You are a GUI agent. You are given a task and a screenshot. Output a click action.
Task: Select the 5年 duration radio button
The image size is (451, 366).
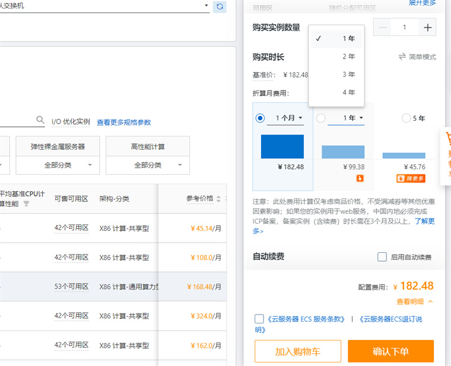pyautogui.click(x=406, y=118)
